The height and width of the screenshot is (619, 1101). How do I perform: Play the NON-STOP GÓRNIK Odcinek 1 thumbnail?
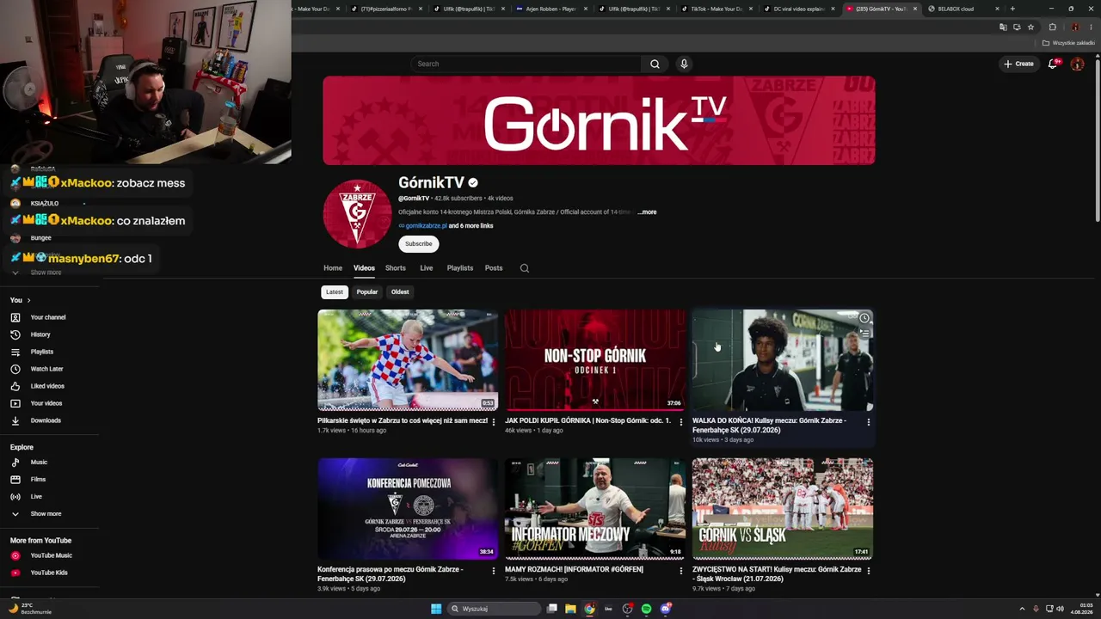coord(595,360)
